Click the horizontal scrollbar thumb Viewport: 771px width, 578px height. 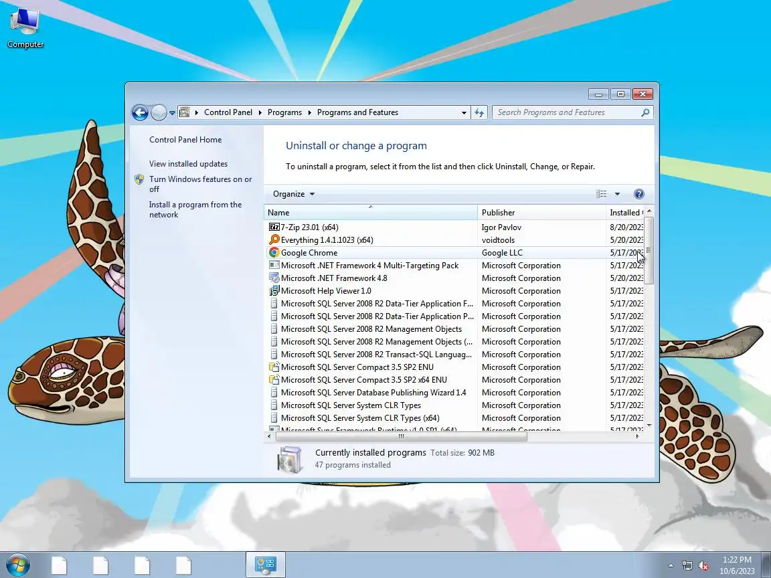(x=402, y=436)
